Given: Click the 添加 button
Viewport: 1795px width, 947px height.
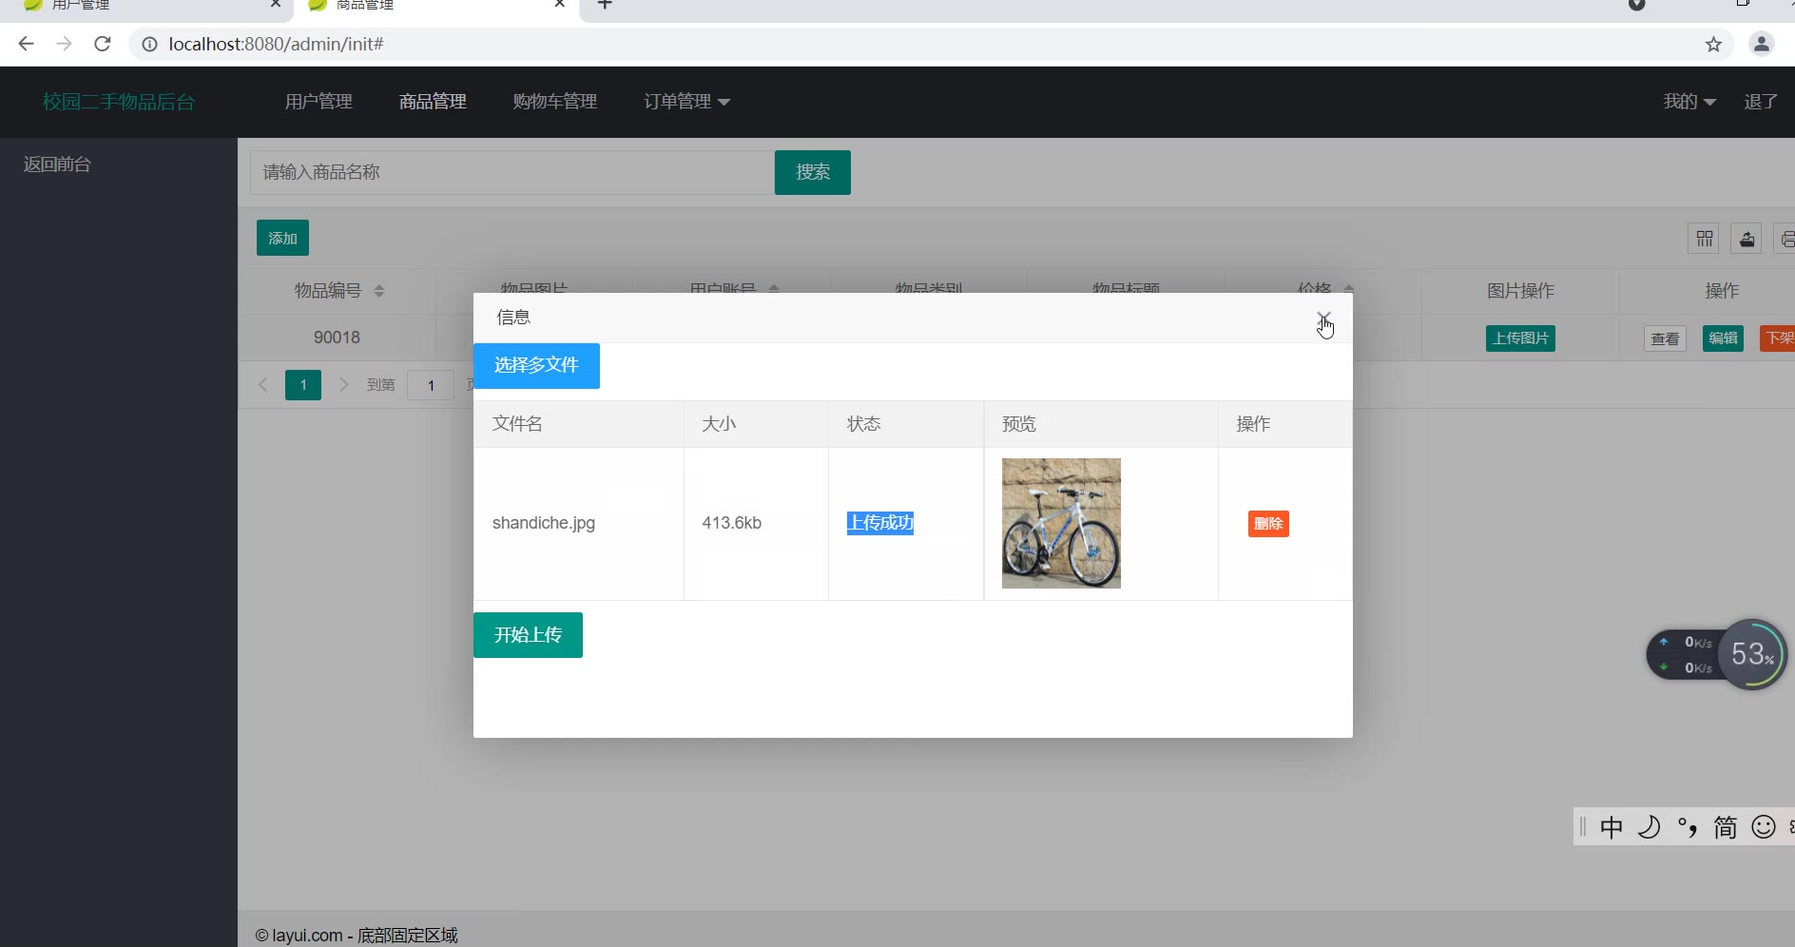Looking at the screenshot, I should coord(282,238).
